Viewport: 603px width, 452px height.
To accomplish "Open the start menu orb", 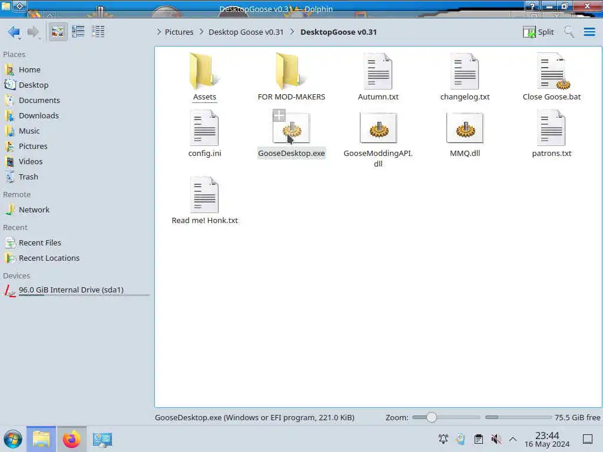I will tap(13, 439).
